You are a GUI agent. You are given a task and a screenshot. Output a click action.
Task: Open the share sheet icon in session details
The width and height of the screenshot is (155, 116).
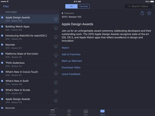click(x=142, y=13)
